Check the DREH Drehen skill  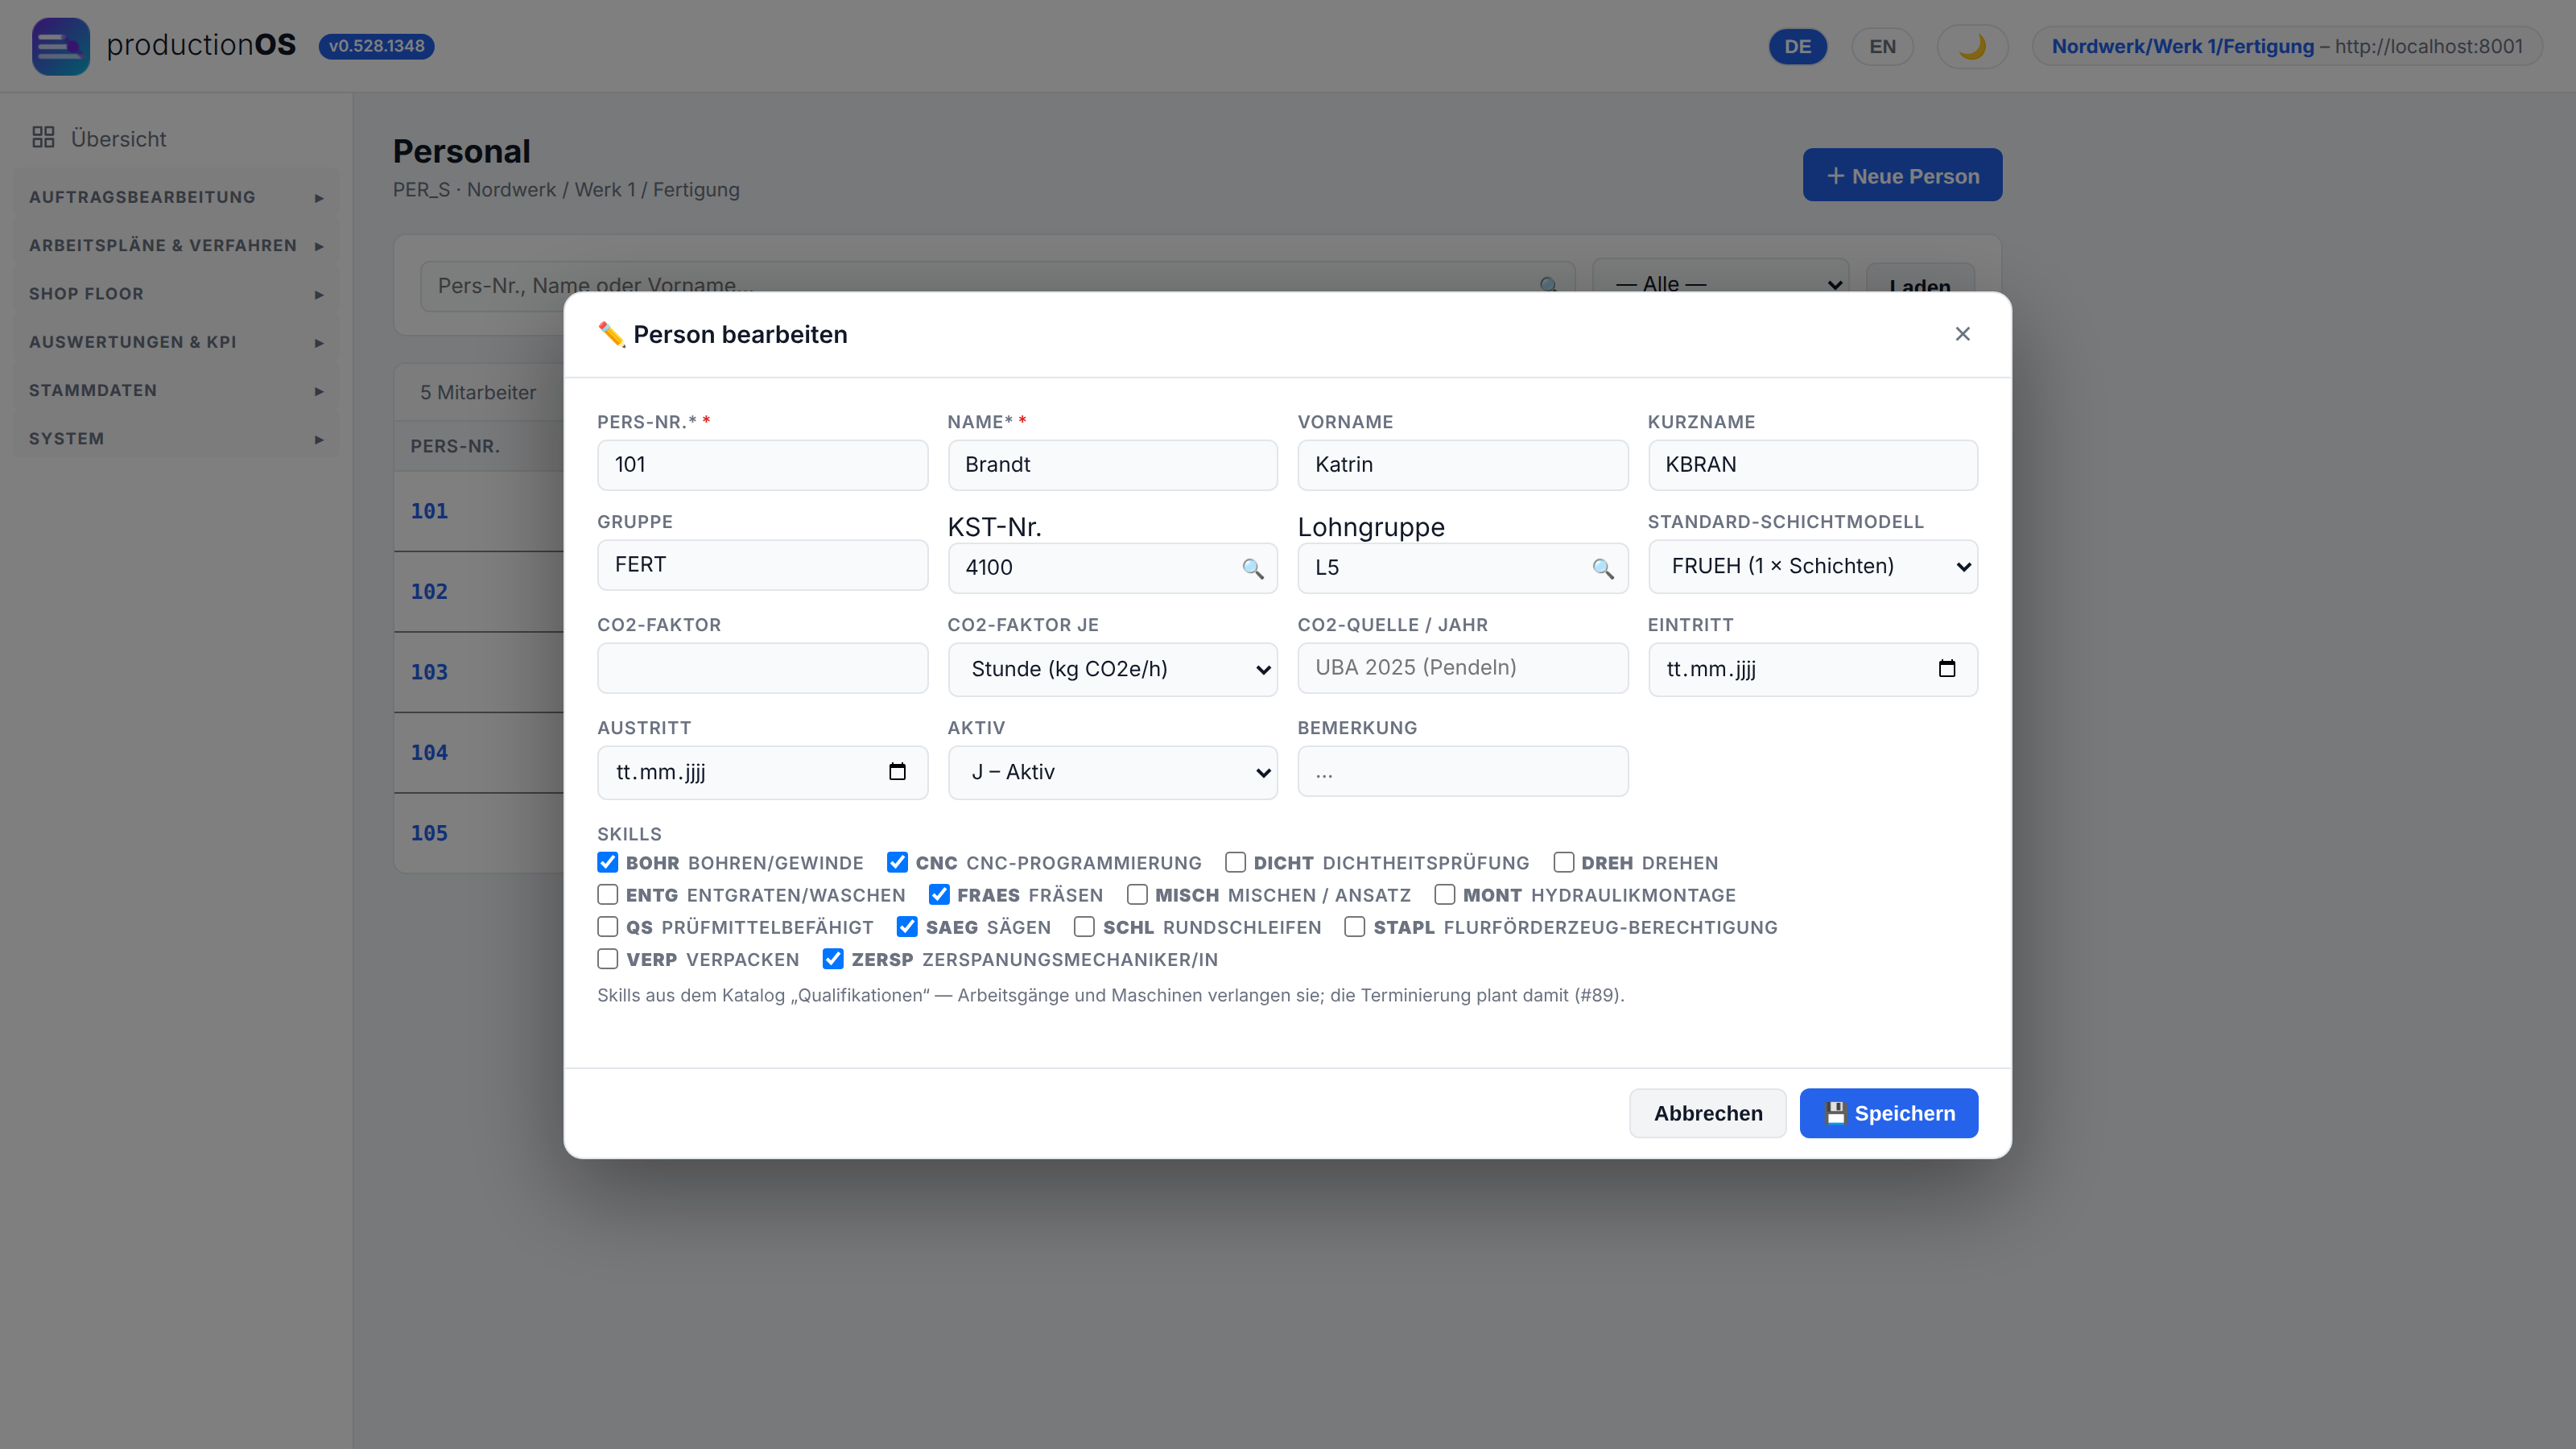click(1563, 862)
